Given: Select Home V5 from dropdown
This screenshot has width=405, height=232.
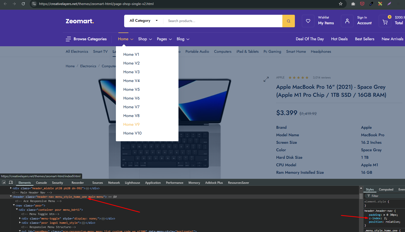Looking at the screenshot, I should [x=131, y=89].
